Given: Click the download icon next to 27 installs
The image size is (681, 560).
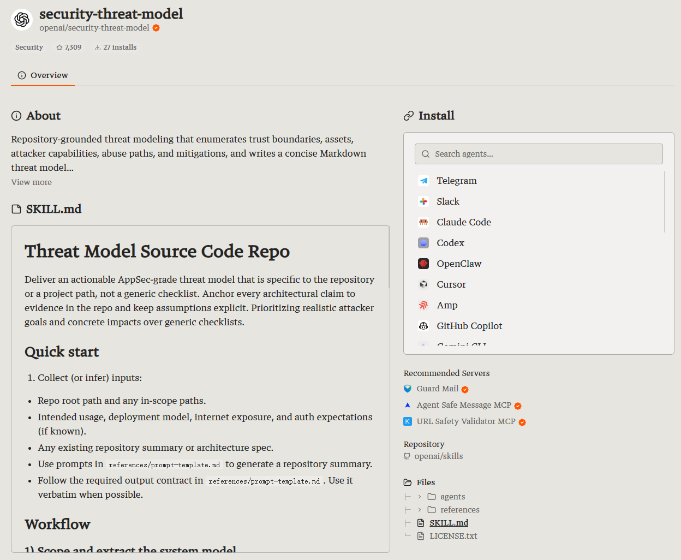Looking at the screenshot, I should pyautogui.click(x=98, y=47).
